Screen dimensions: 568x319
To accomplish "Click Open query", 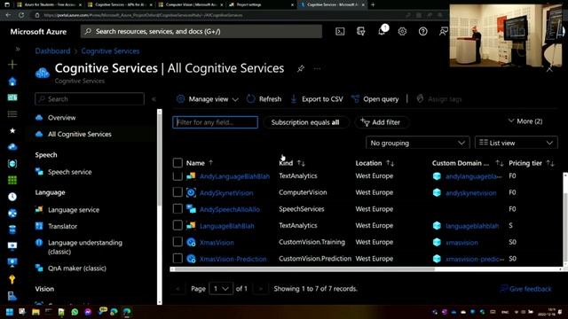I will 375,99.
